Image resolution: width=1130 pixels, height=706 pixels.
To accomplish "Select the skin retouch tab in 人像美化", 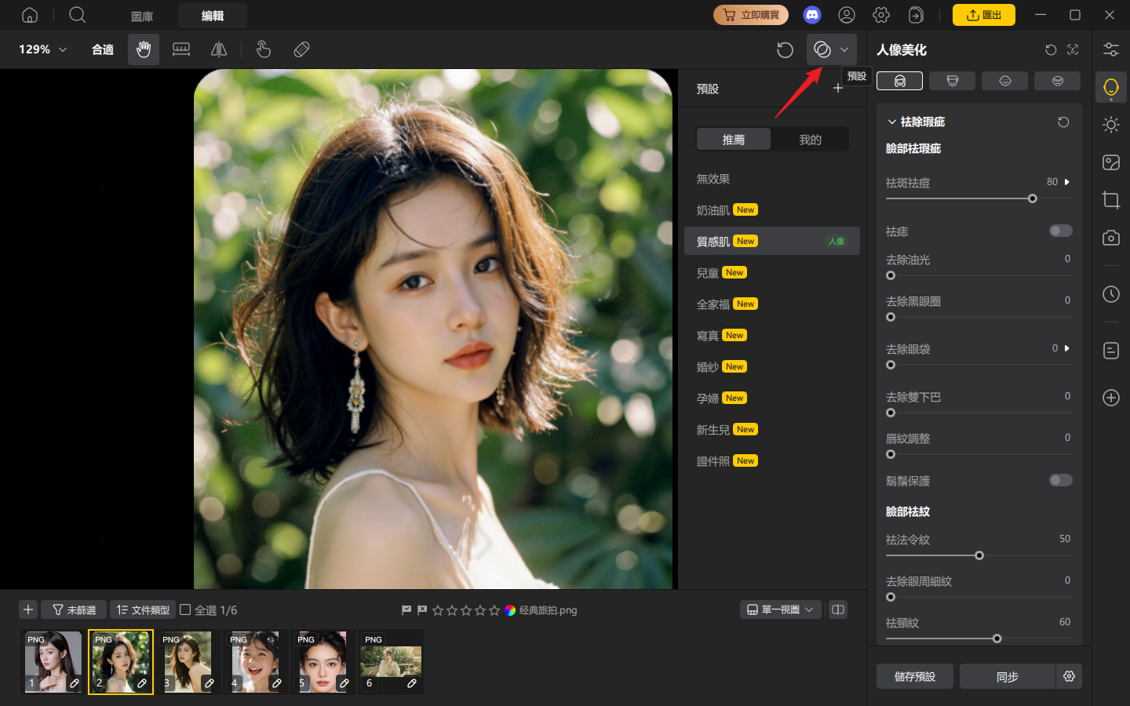I will coord(899,81).
